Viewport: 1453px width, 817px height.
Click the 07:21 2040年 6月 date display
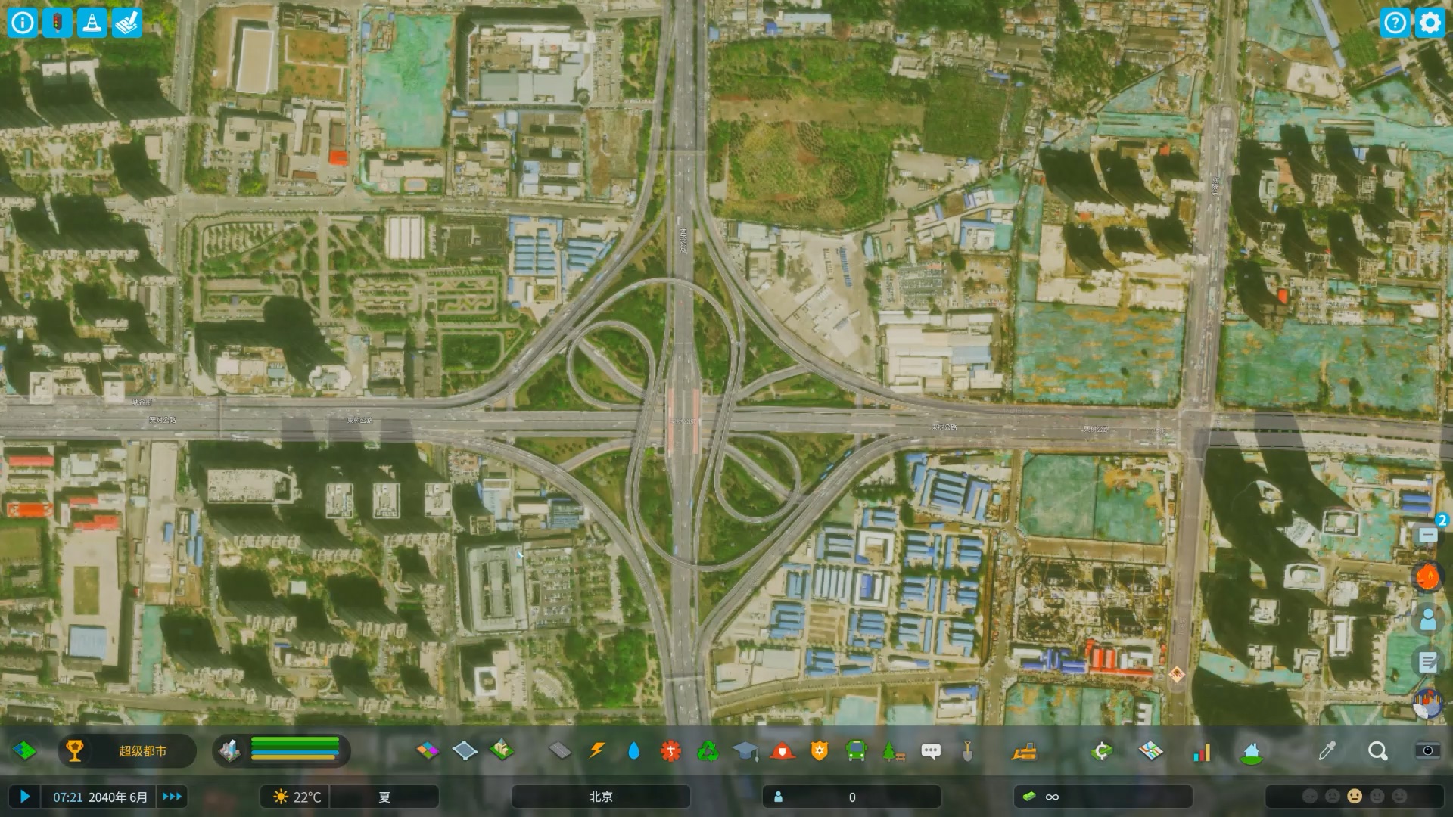100,797
